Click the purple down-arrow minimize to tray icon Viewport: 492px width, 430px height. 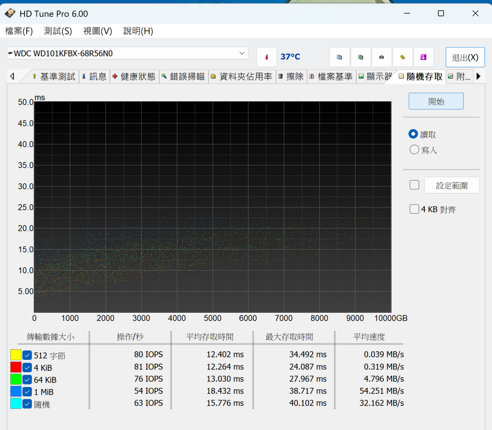click(x=423, y=57)
